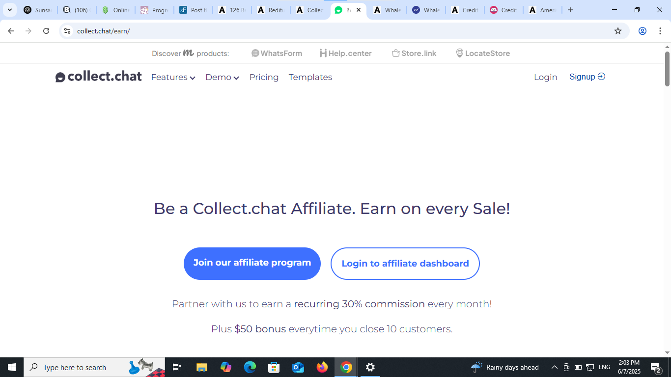Open the Templates menu item
Screen dimensions: 671x377
pyautogui.click(x=310, y=77)
